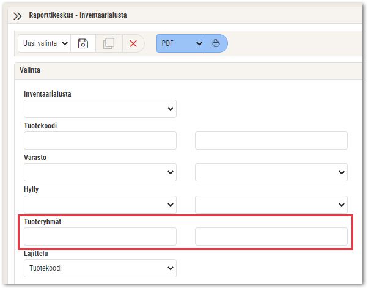Open the PDF output format dropdown
Screen dimensions: 368x289
click(181, 43)
